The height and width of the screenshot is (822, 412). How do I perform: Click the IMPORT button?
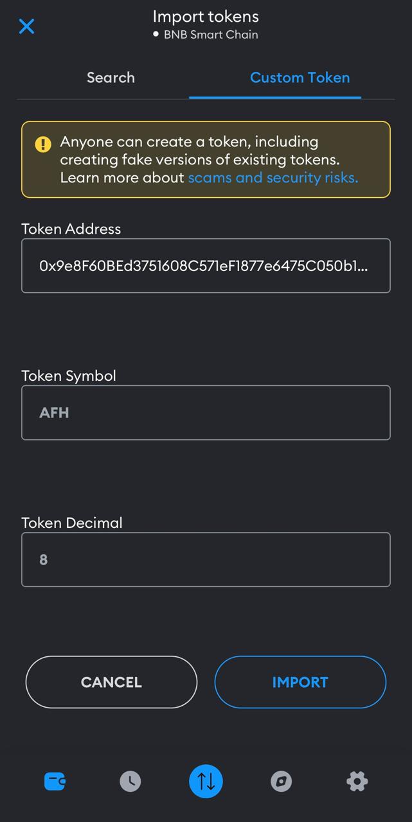coord(300,682)
